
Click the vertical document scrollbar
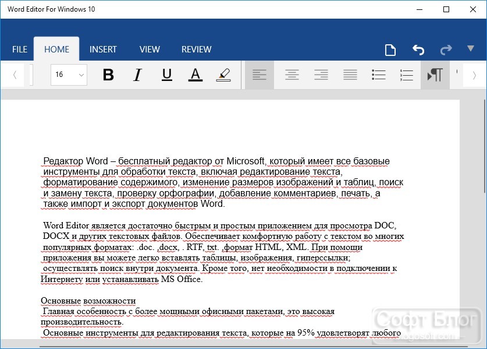pos(485,146)
